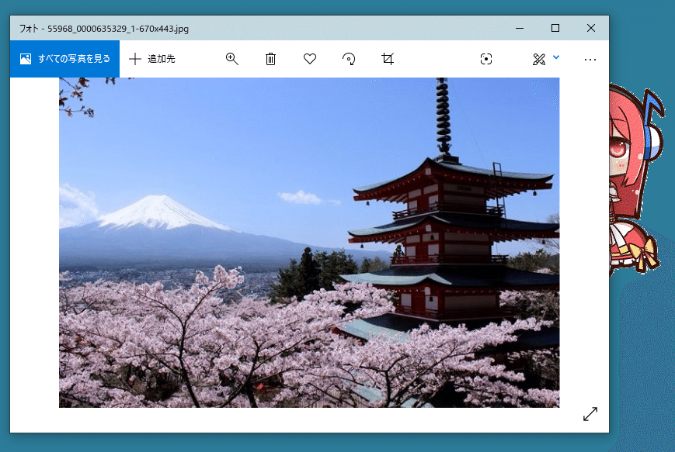
Task: Click the zoom magnifier icon
Action: (x=232, y=59)
